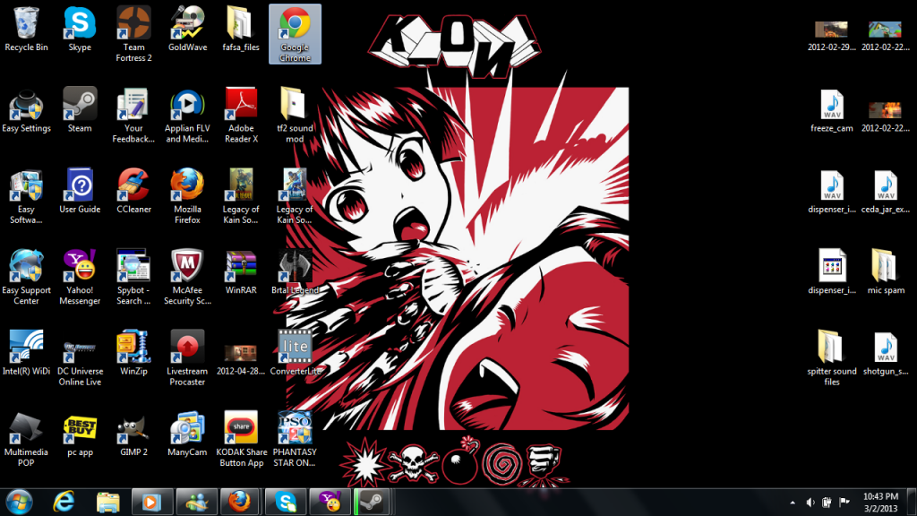Screen dimensions: 917x516
Task: Select the Easy Support Center icon
Action: [26, 278]
